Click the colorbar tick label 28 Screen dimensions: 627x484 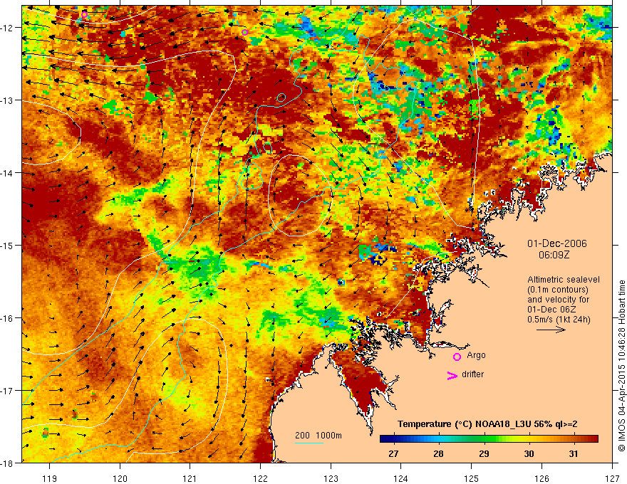tap(439, 453)
